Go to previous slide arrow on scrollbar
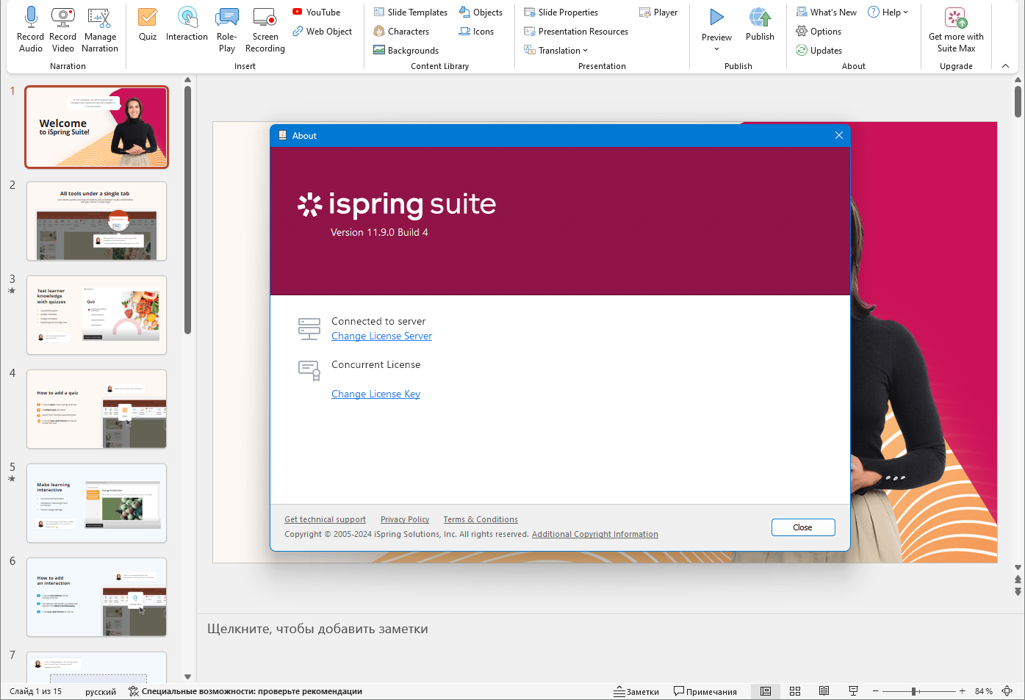Image resolution: width=1025 pixels, height=700 pixels. 1018,580
